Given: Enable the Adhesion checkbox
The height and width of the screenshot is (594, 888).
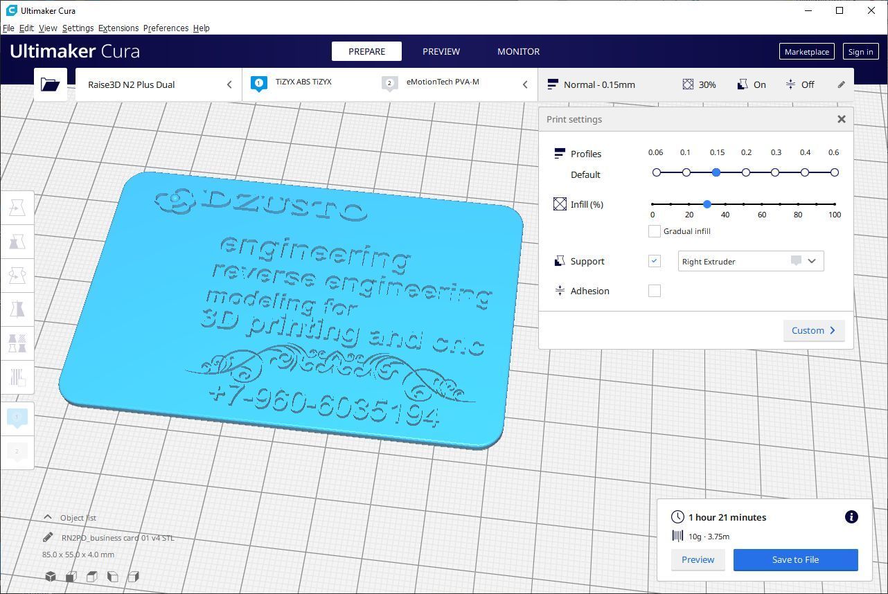Looking at the screenshot, I should tap(654, 291).
